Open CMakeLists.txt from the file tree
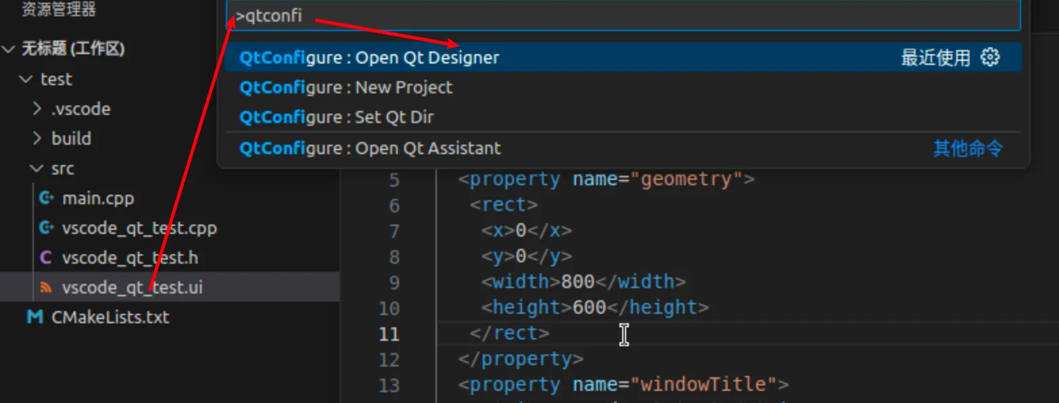This screenshot has width=1059, height=403. 110,317
